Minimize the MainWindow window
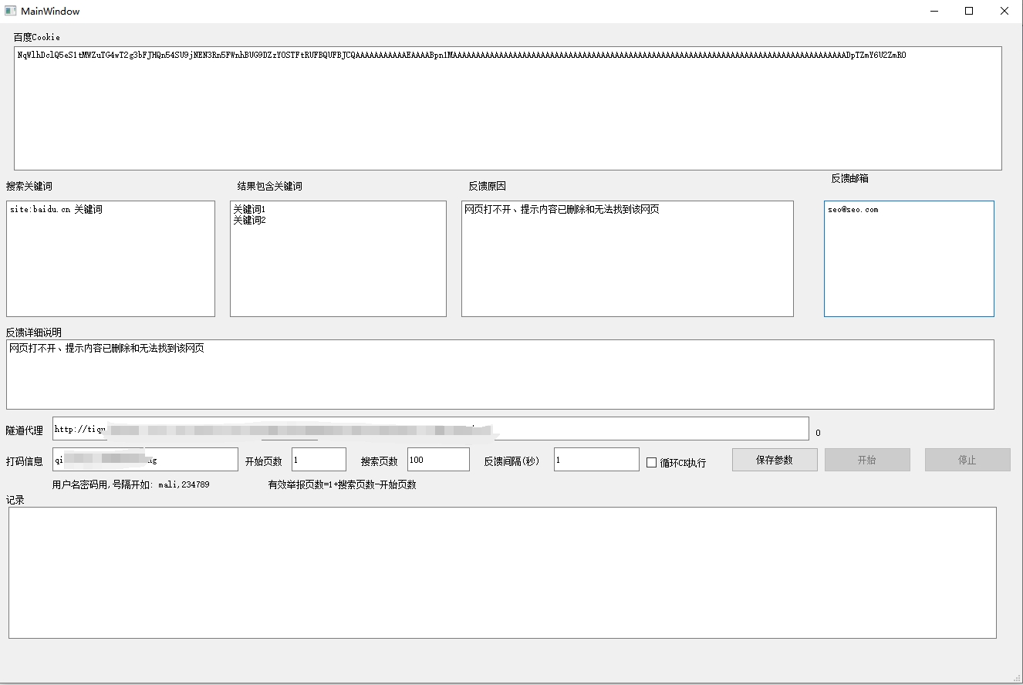This screenshot has width=1023, height=685. [934, 11]
